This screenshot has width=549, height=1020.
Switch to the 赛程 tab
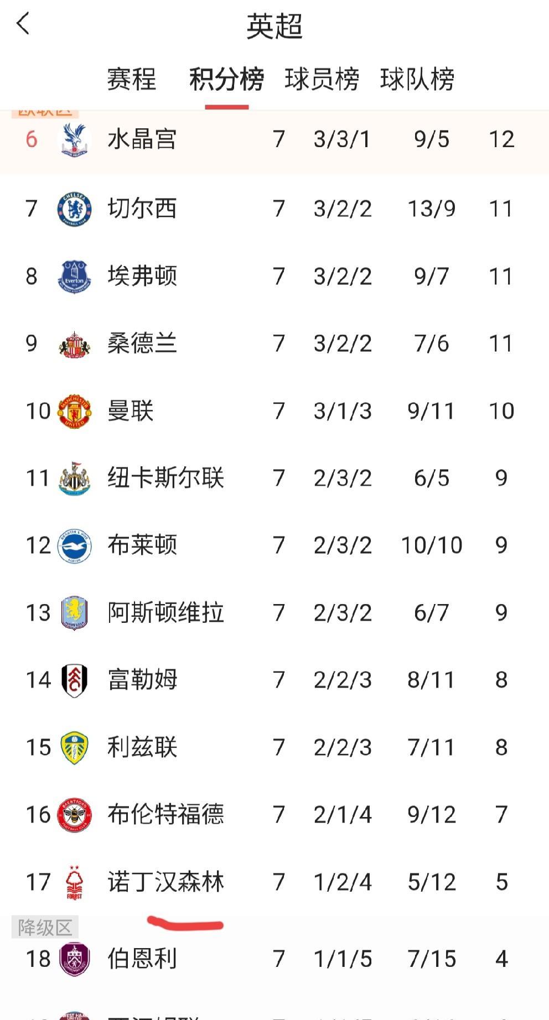(x=131, y=79)
